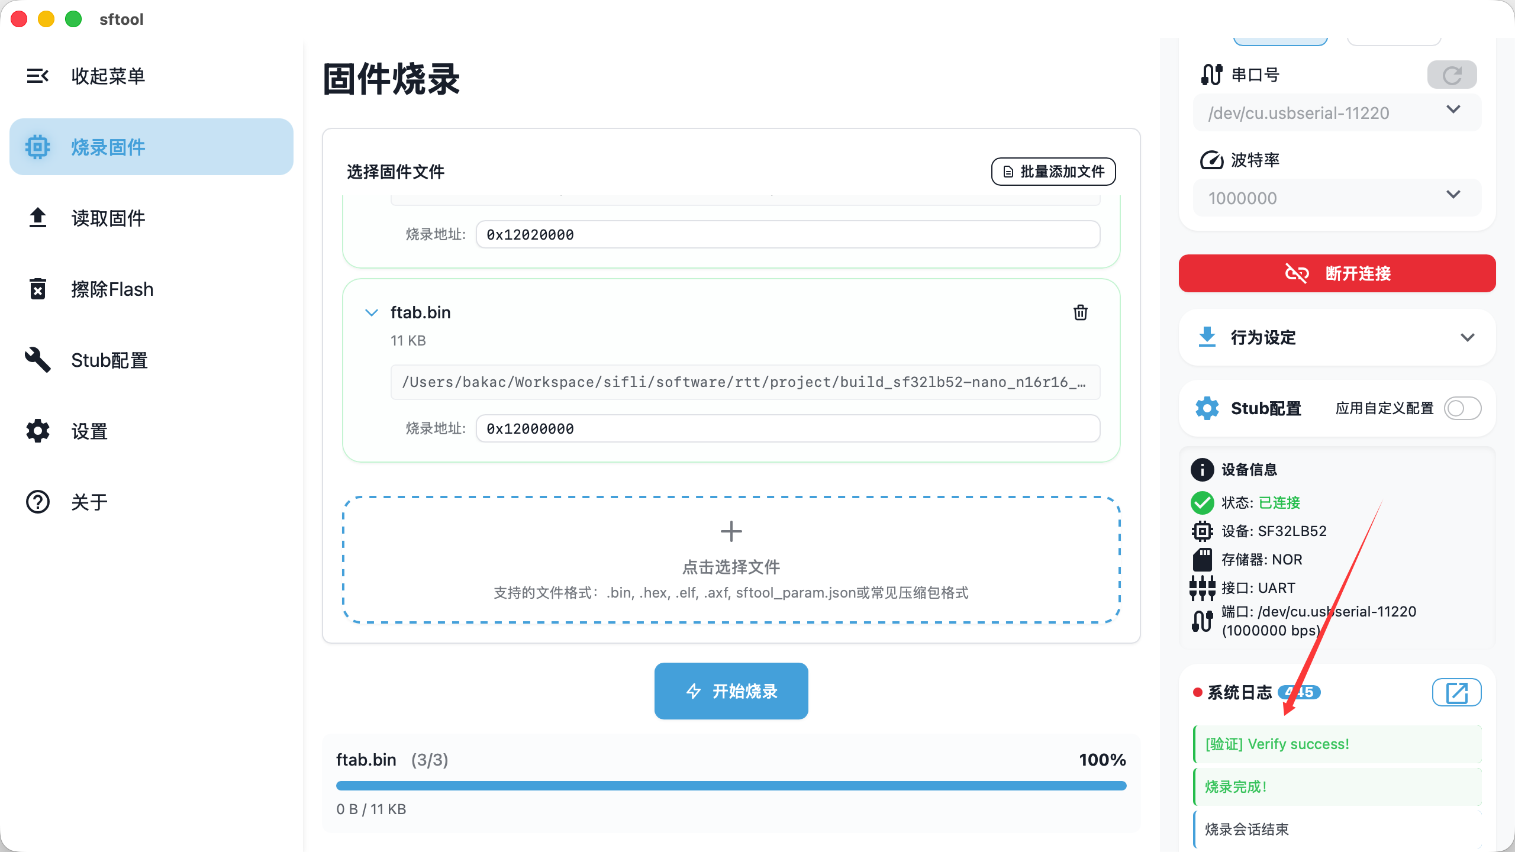Click the plus icon to select file
Screen dimensions: 1515x852
[x=731, y=531]
